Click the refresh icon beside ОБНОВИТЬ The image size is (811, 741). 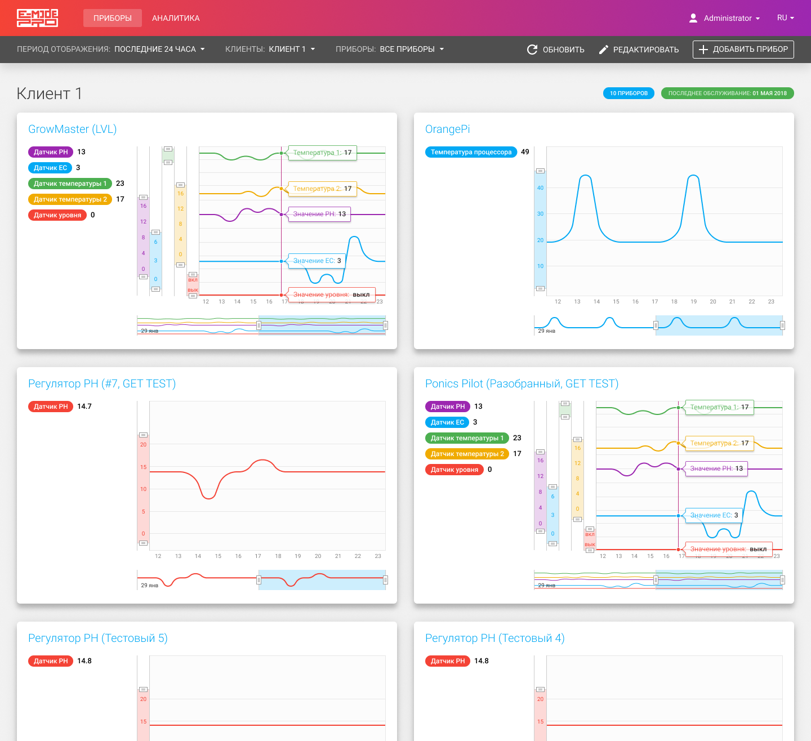click(x=532, y=50)
